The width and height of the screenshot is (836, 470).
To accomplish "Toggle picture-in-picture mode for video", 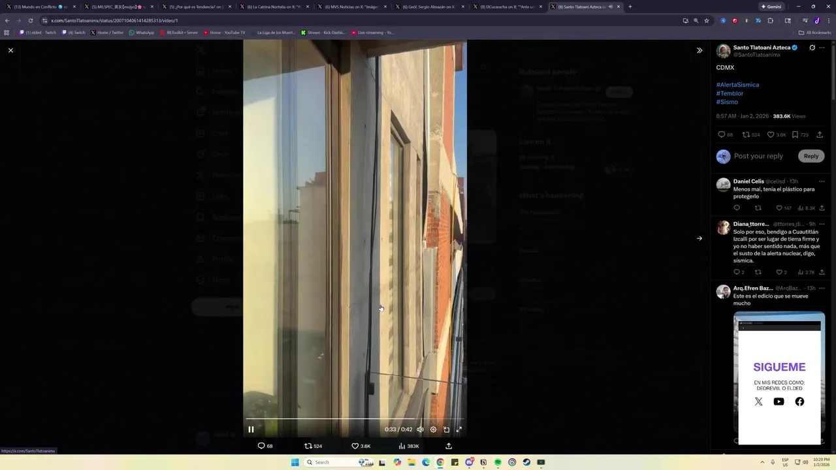I will coord(446,430).
